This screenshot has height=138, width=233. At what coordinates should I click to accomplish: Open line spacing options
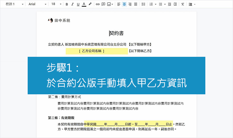point(143,4)
